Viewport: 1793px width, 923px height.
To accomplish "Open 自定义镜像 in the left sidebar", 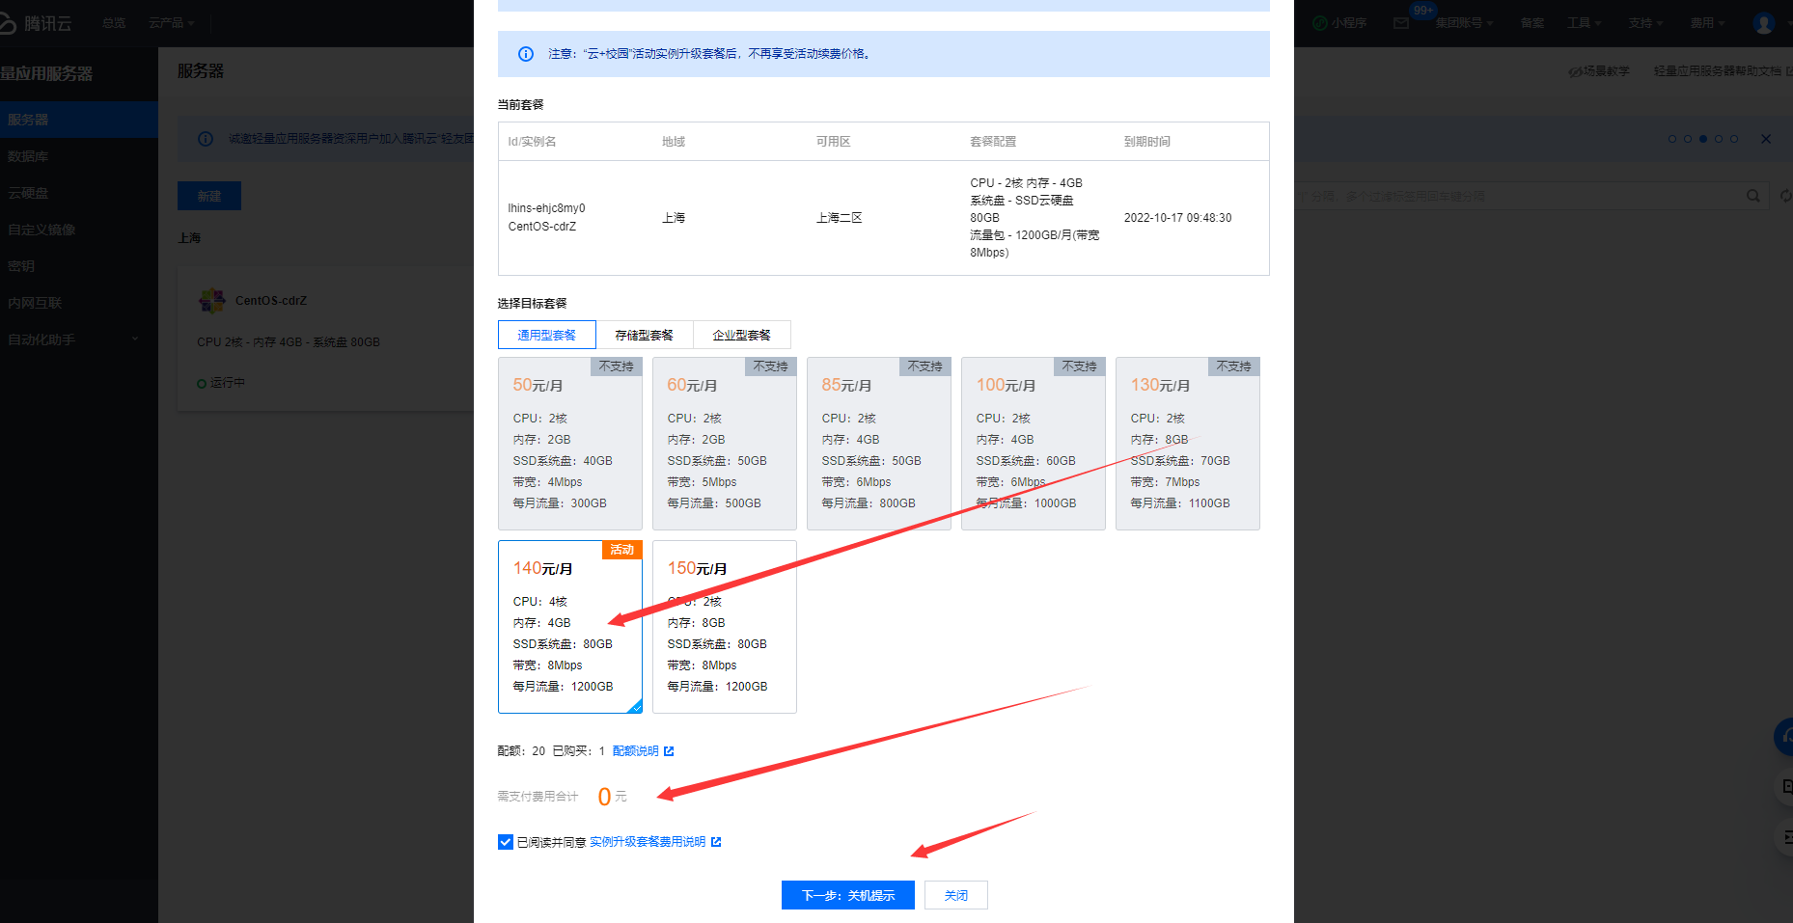I will (x=79, y=230).
